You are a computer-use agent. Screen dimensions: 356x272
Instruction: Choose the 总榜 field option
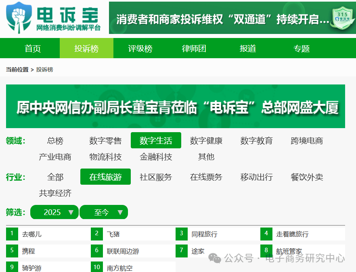[55, 141]
